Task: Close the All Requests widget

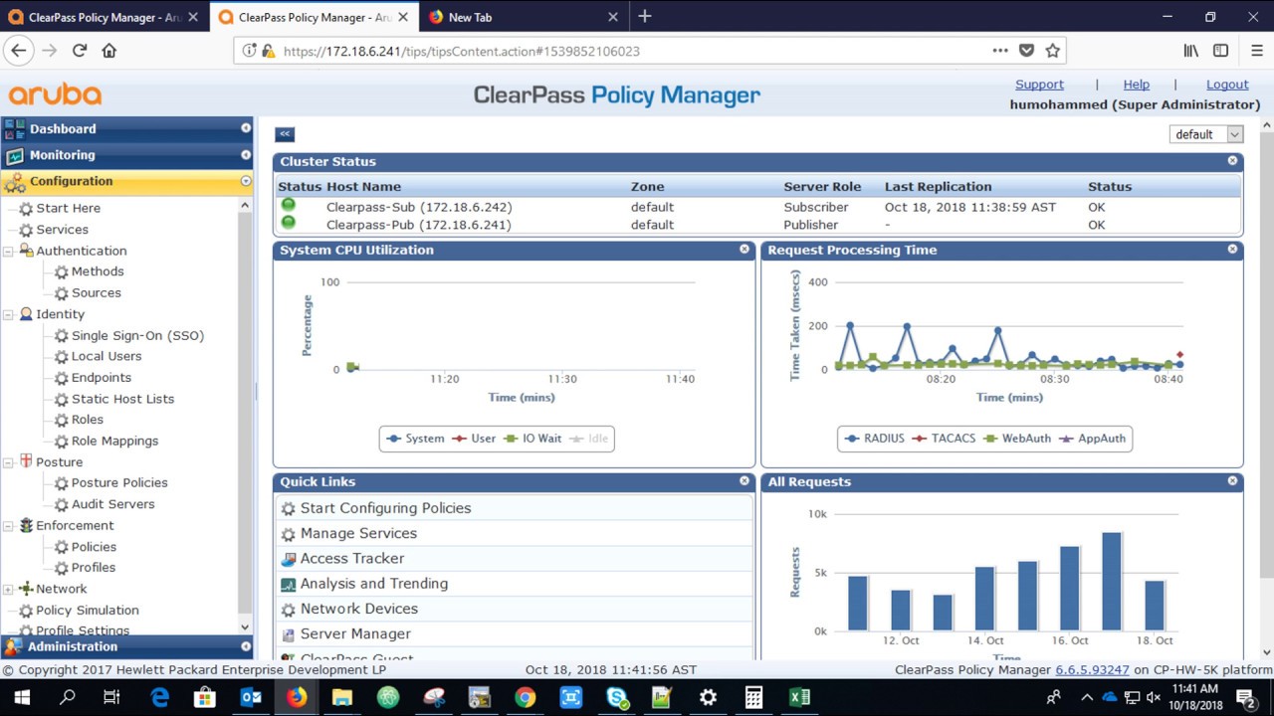Action: coord(1232,480)
